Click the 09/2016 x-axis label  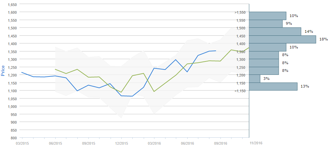click(220, 143)
